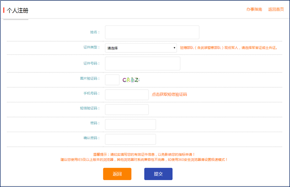Refresh the captcha image
Viewport: 290px width, 187px height.
(x=131, y=80)
